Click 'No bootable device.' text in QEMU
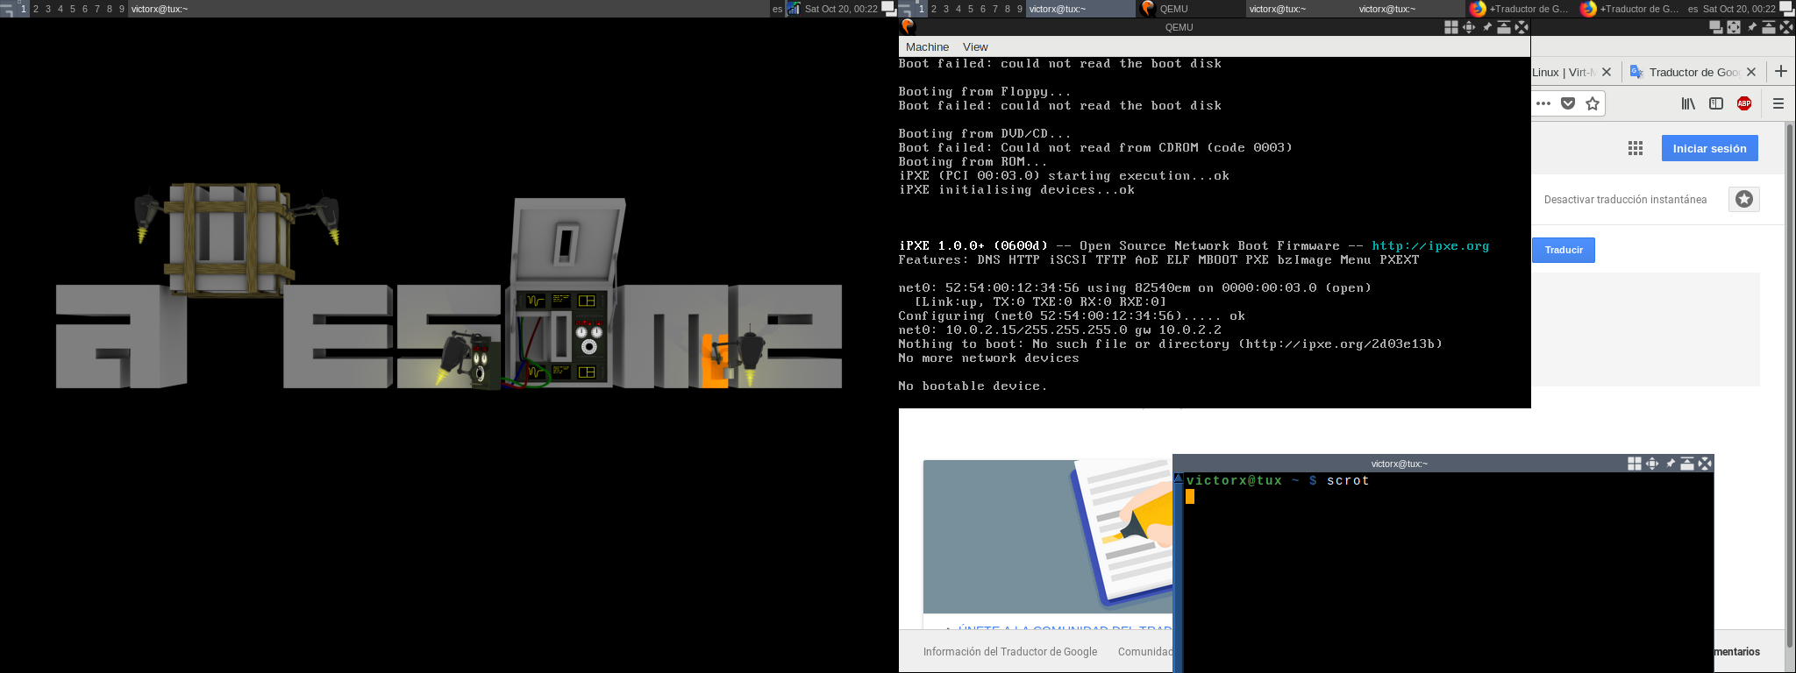The width and height of the screenshot is (1796, 673). point(973,386)
